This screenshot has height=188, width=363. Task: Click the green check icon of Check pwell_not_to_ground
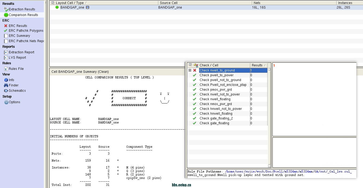[195, 80]
